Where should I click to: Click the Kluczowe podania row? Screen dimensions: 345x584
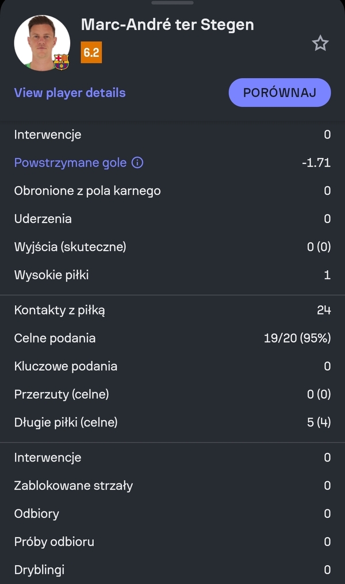click(172, 366)
